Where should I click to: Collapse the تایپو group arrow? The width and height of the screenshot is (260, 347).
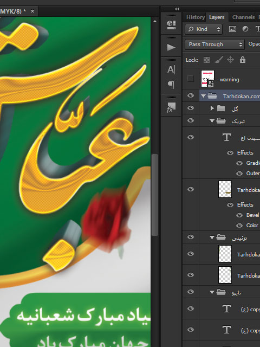click(x=212, y=292)
